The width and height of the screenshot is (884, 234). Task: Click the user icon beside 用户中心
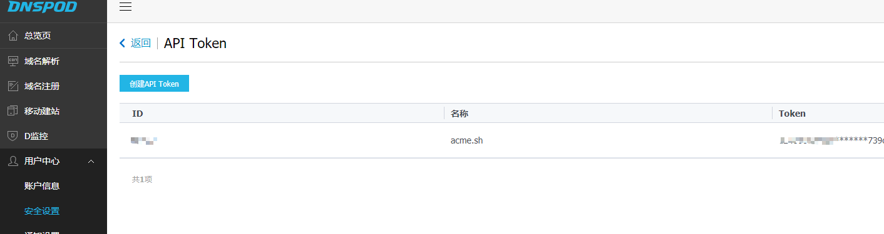pyautogui.click(x=13, y=161)
